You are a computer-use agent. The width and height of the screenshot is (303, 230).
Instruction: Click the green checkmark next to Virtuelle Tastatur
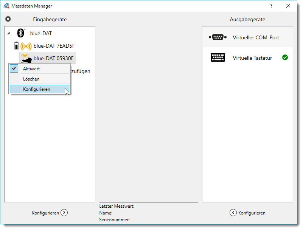(x=285, y=57)
